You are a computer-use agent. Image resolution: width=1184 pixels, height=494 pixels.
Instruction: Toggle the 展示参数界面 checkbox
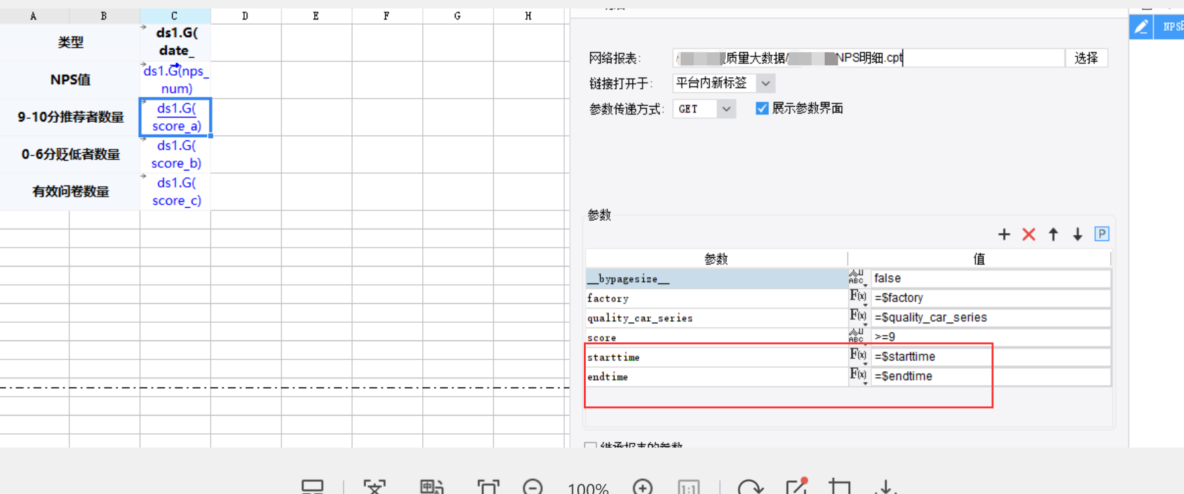762,108
